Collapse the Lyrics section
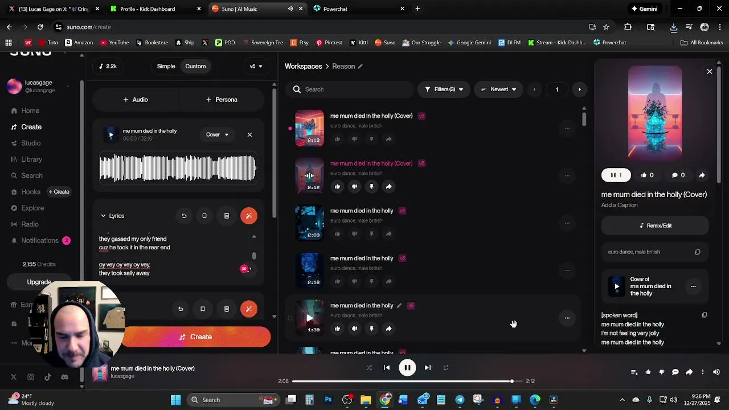This screenshot has height=410, width=729. [x=112, y=216]
